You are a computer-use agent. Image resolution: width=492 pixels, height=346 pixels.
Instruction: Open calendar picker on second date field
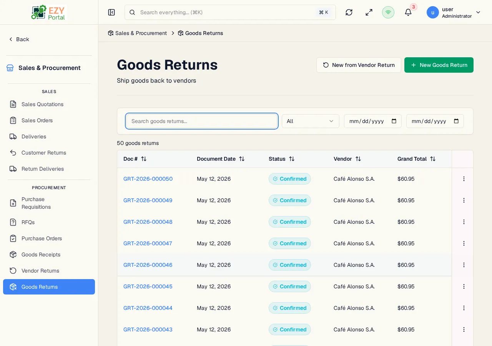point(456,121)
